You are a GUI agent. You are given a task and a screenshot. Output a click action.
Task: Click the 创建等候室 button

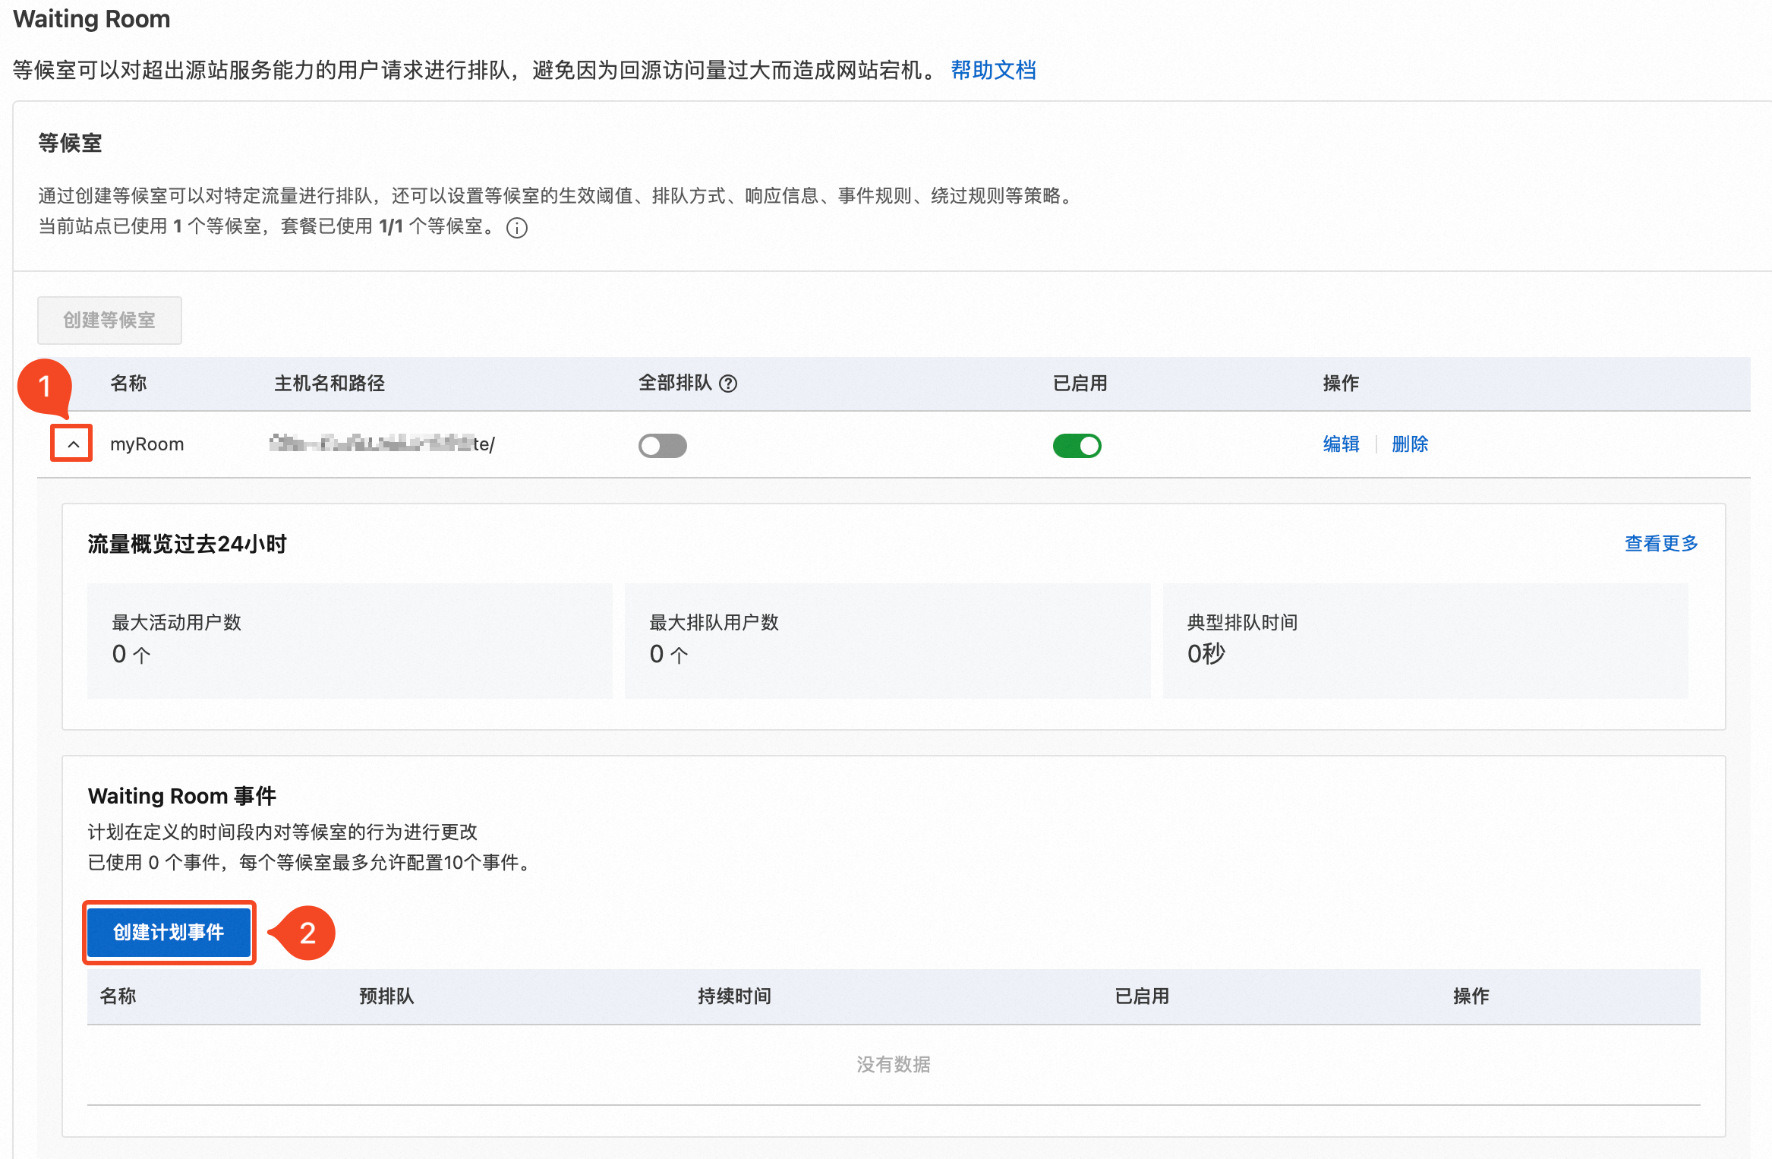click(x=109, y=320)
